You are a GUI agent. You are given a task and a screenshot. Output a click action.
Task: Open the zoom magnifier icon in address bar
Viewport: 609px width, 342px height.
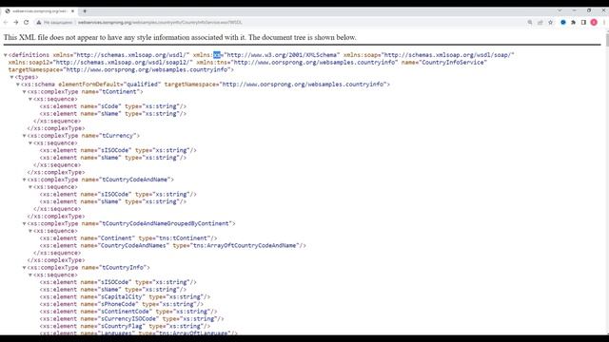pyautogui.click(x=530, y=23)
